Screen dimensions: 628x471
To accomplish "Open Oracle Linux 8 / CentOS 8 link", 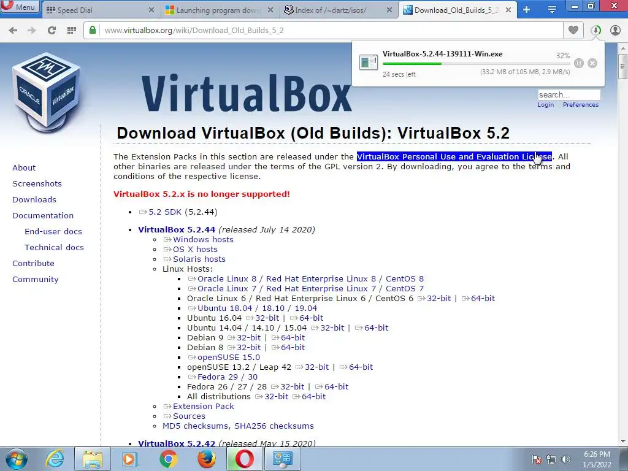I will coord(305,279).
